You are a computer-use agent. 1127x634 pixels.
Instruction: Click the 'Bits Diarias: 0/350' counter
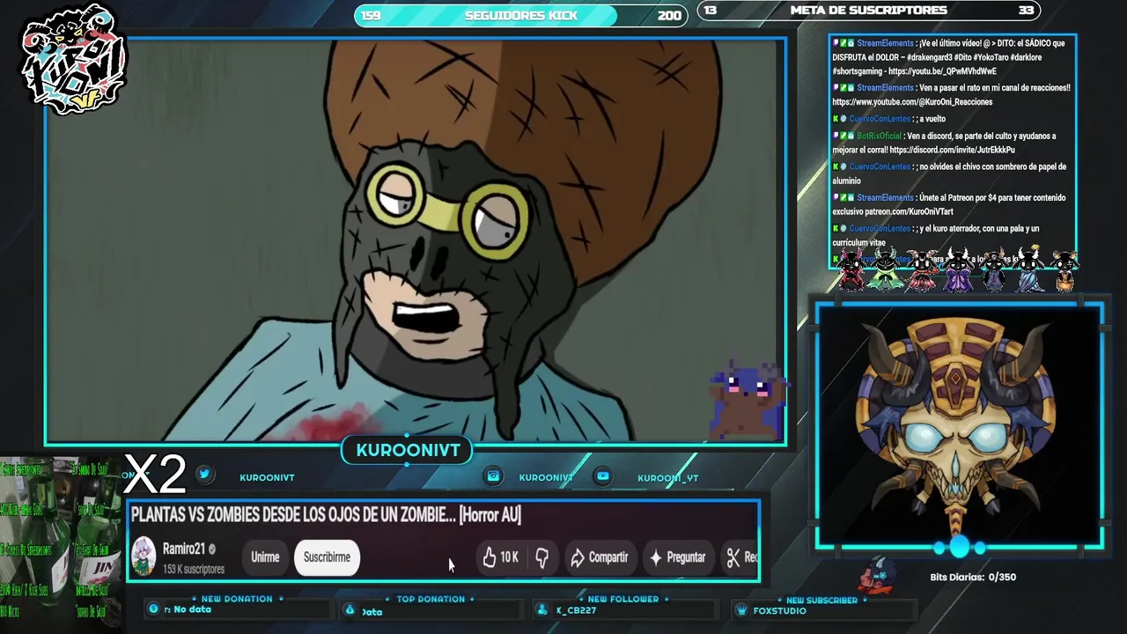973,578
